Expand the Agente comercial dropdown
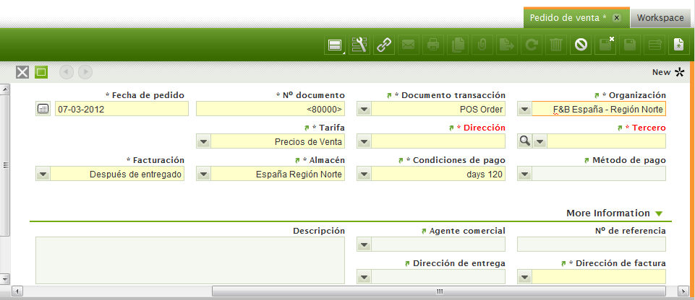The width and height of the screenshot is (695, 300). (364, 244)
